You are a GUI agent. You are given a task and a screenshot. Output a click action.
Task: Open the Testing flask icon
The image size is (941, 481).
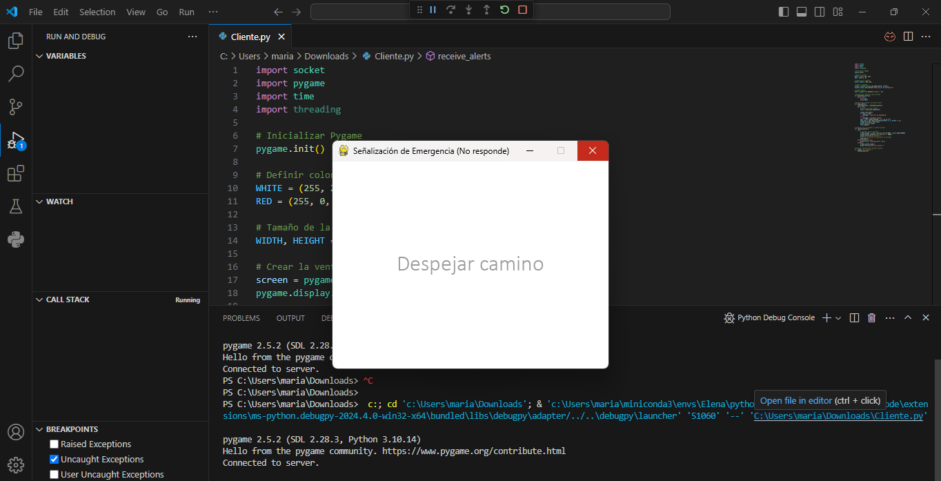(x=15, y=206)
